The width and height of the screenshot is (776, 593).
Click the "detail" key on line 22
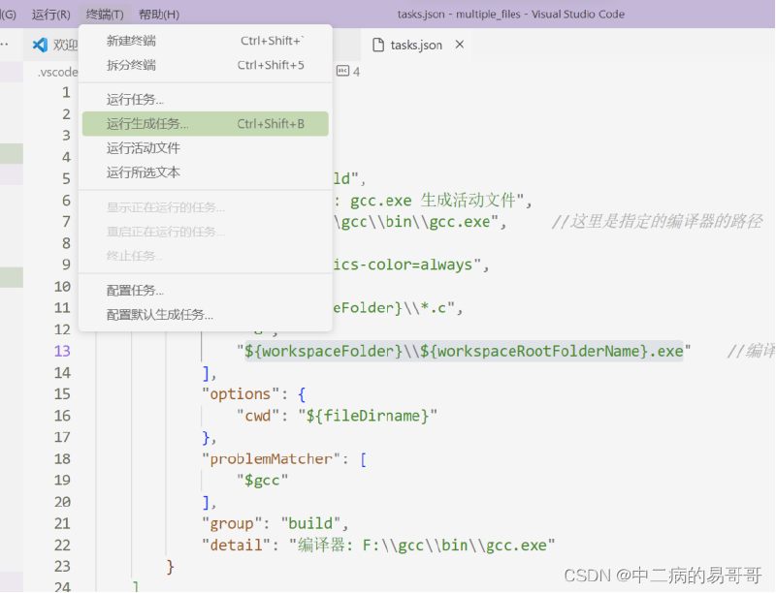tap(236, 546)
